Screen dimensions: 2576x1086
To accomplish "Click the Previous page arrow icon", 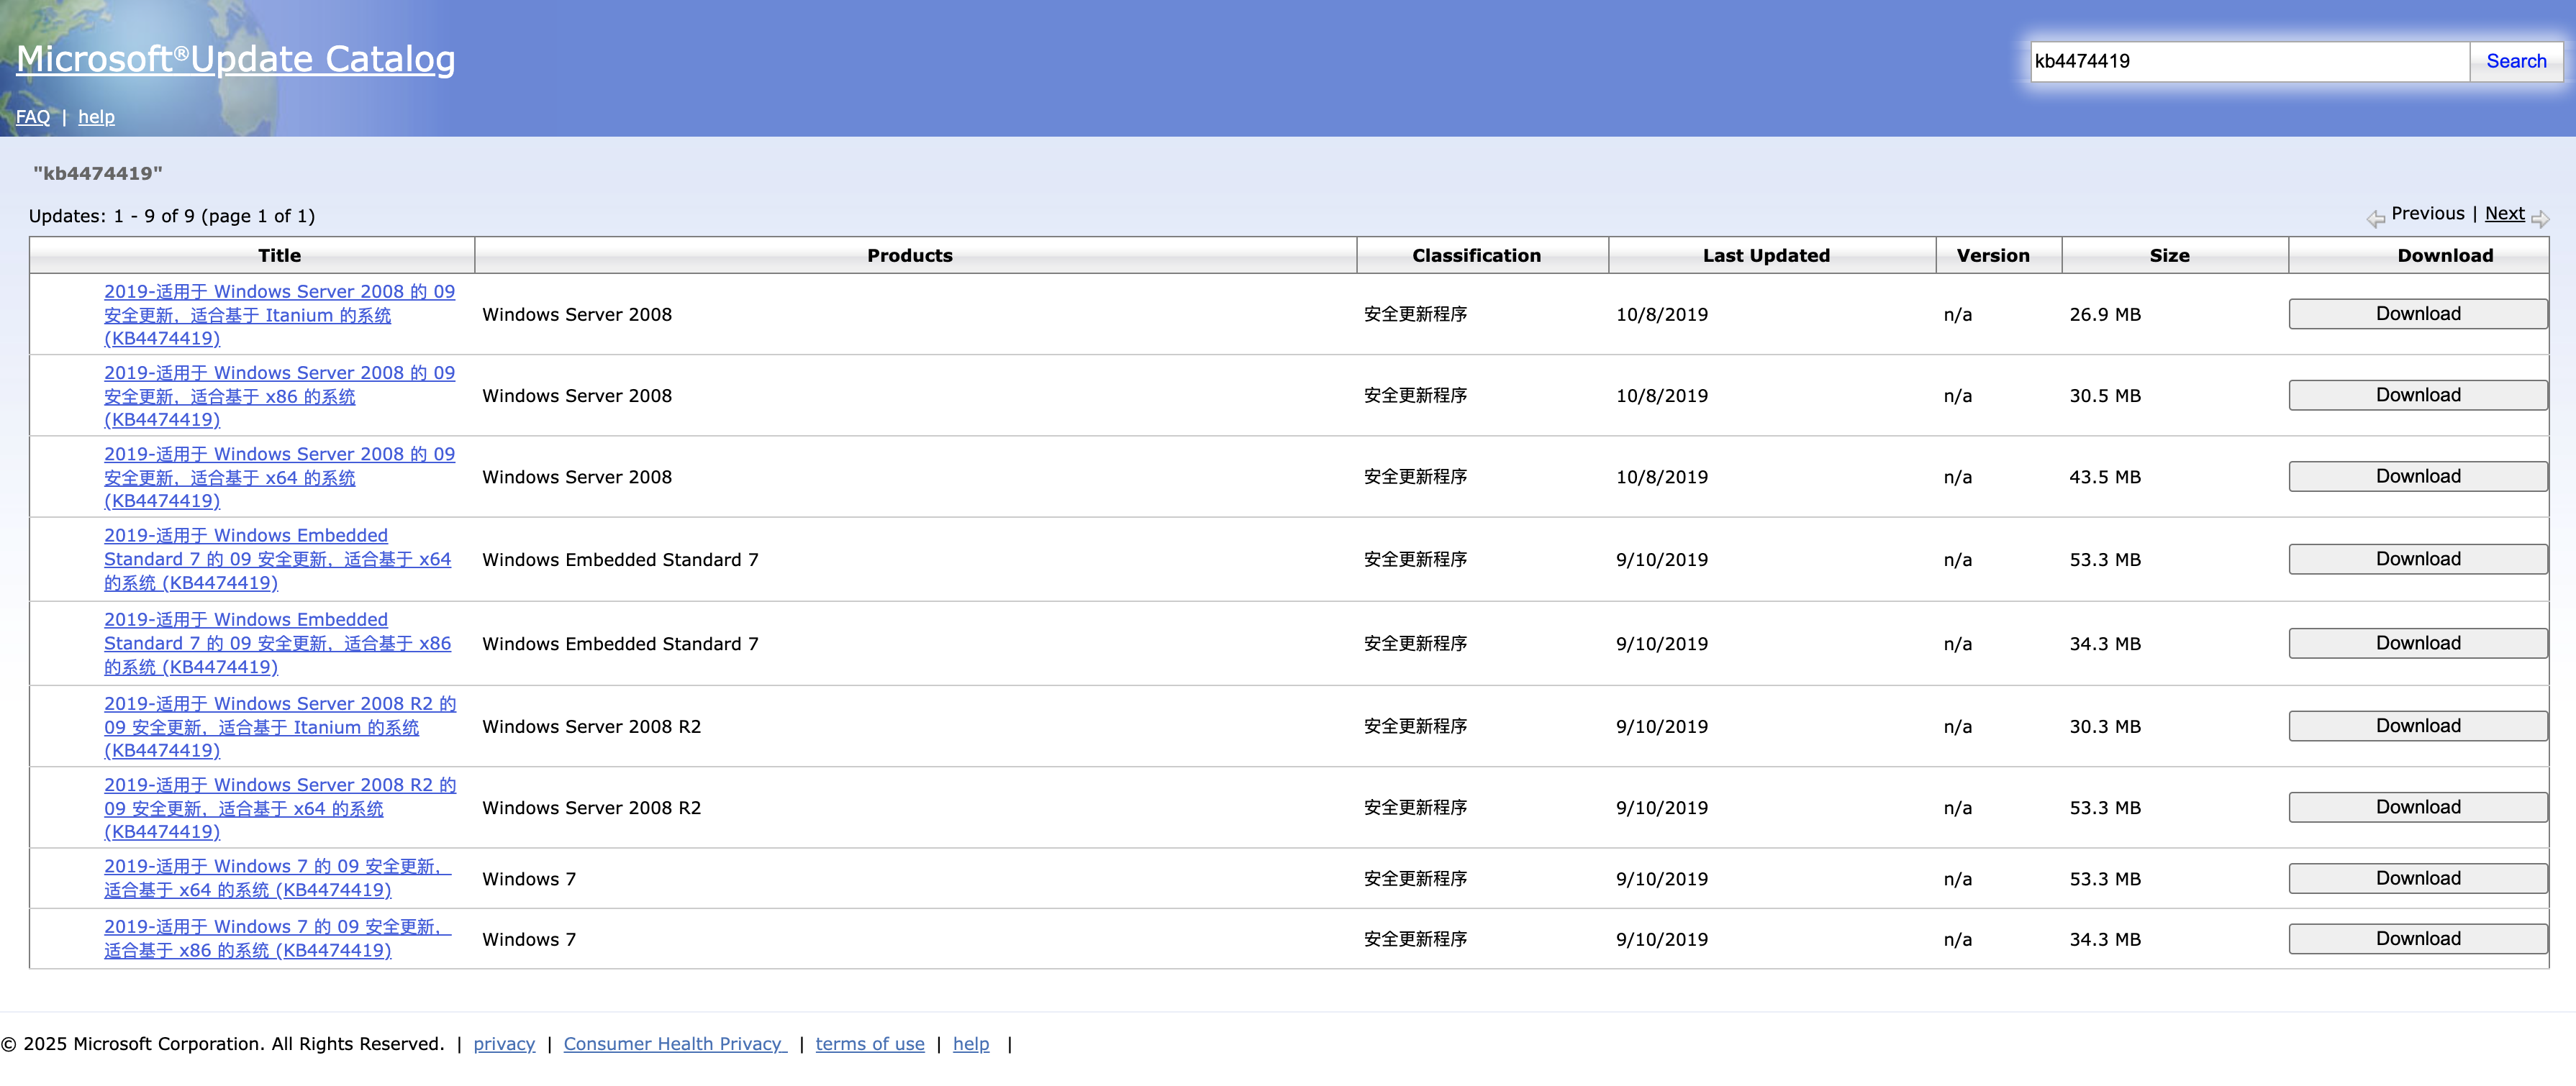I will point(2375,219).
